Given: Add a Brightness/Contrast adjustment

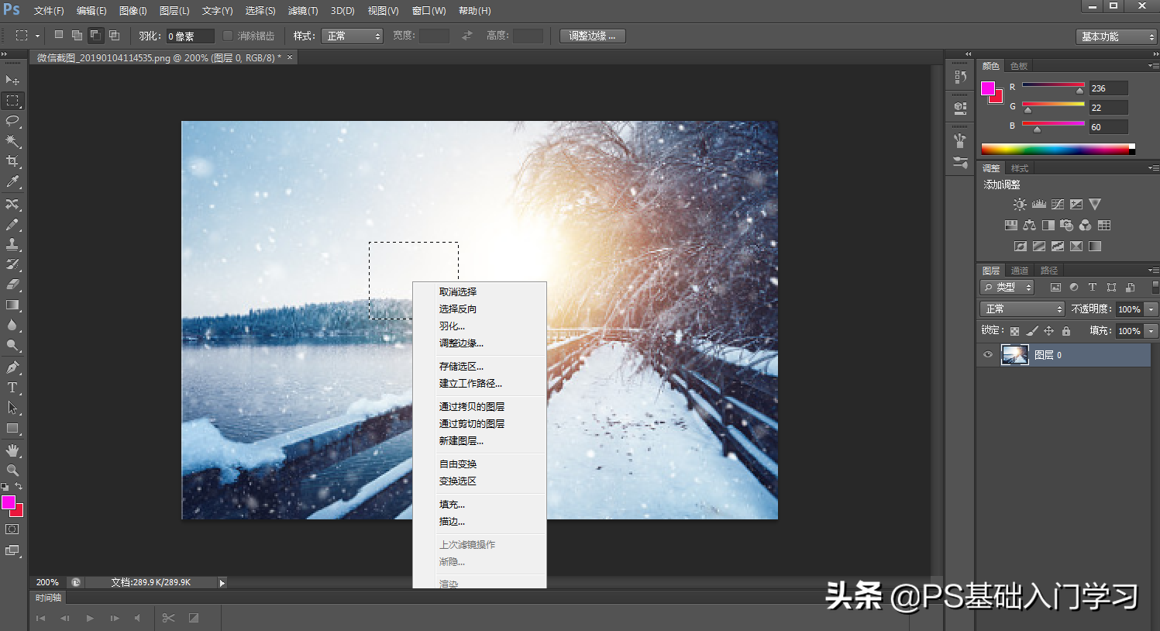Looking at the screenshot, I should coord(1020,205).
